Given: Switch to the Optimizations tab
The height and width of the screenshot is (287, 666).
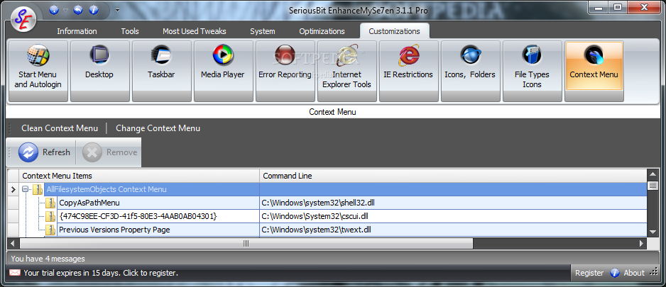Looking at the screenshot, I should click(322, 31).
